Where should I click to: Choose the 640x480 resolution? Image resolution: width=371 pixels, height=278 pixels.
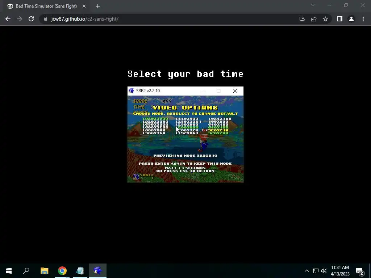pos(218,125)
